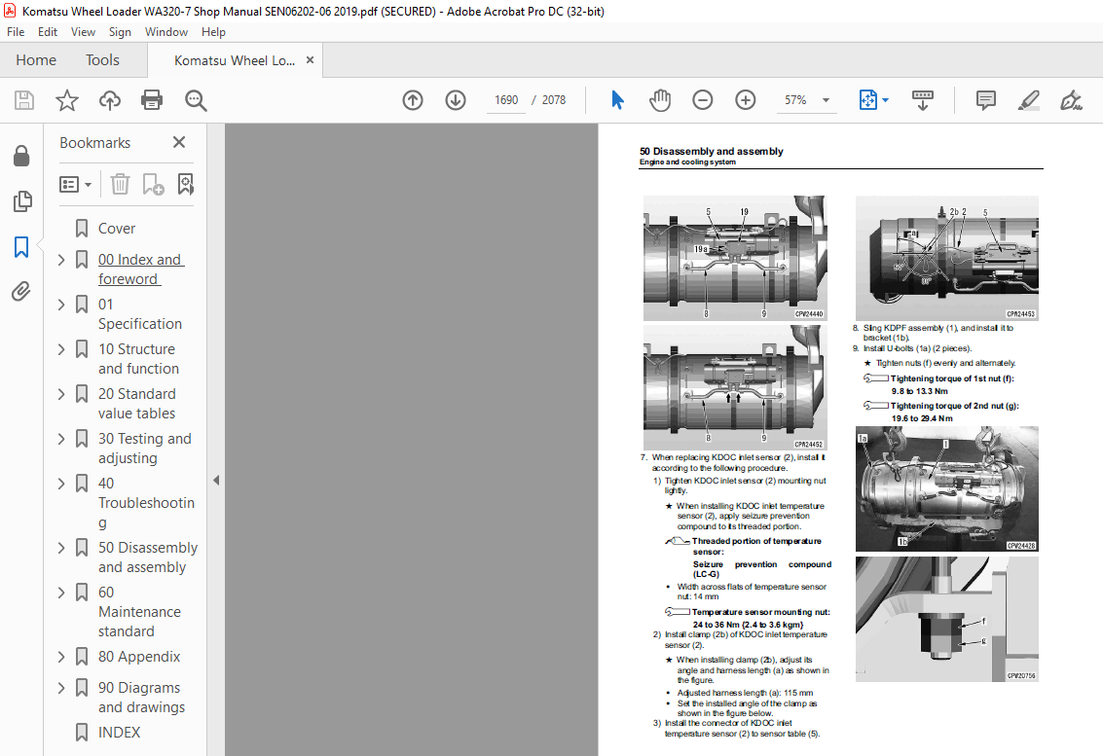Click the bolt cross-section figure captioned CPW20756
The image size is (1103, 756).
pyautogui.click(x=947, y=619)
